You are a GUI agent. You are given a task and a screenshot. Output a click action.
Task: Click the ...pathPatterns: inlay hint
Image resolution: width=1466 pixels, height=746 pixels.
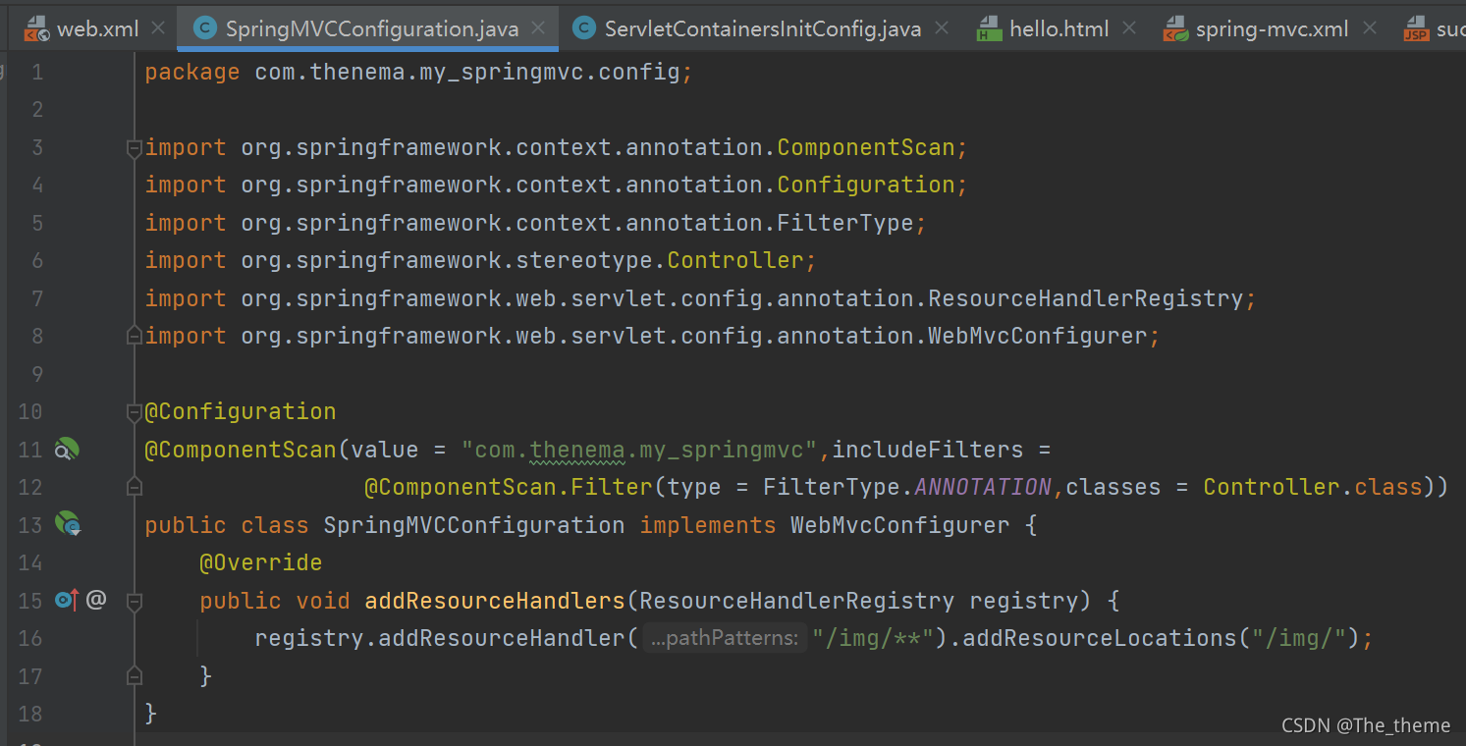pyautogui.click(x=725, y=638)
